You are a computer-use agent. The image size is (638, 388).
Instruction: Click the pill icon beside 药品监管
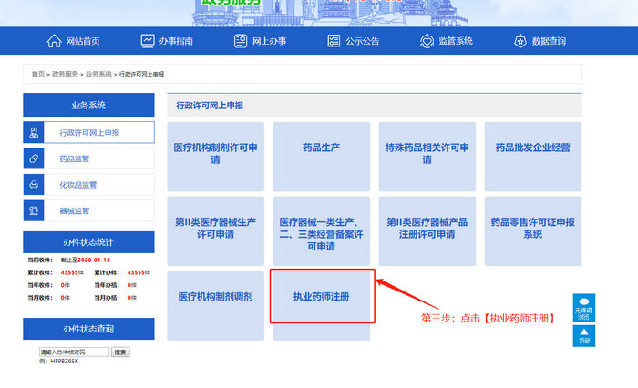[x=34, y=158]
